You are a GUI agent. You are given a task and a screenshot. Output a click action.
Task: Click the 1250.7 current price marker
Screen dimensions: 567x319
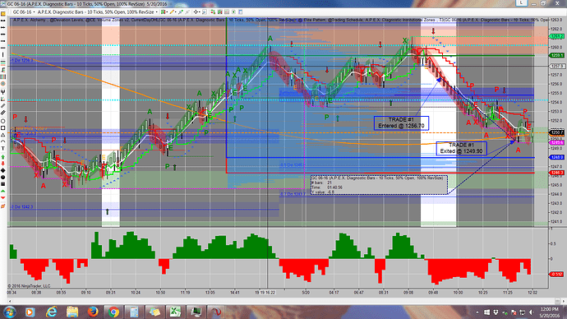(556, 132)
